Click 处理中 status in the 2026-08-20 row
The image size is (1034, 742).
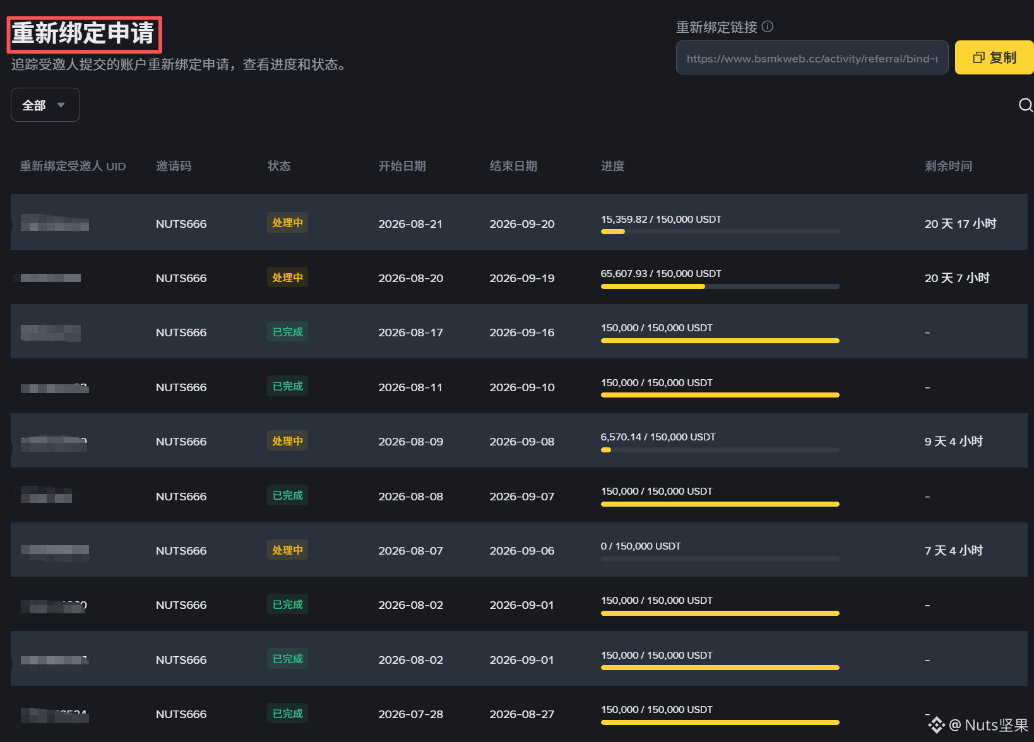coord(287,278)
